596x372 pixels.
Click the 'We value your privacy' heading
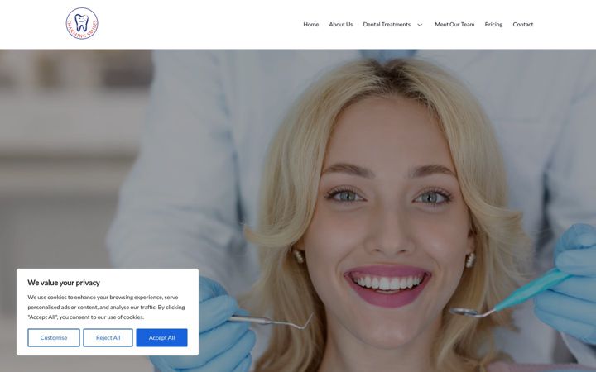tap(64, 283)
